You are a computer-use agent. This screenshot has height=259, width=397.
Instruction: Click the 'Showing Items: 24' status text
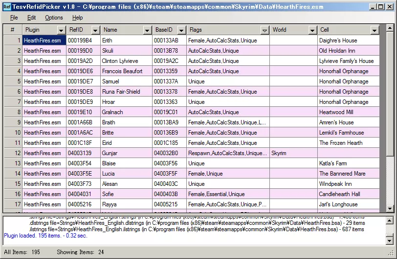[80, 252]
